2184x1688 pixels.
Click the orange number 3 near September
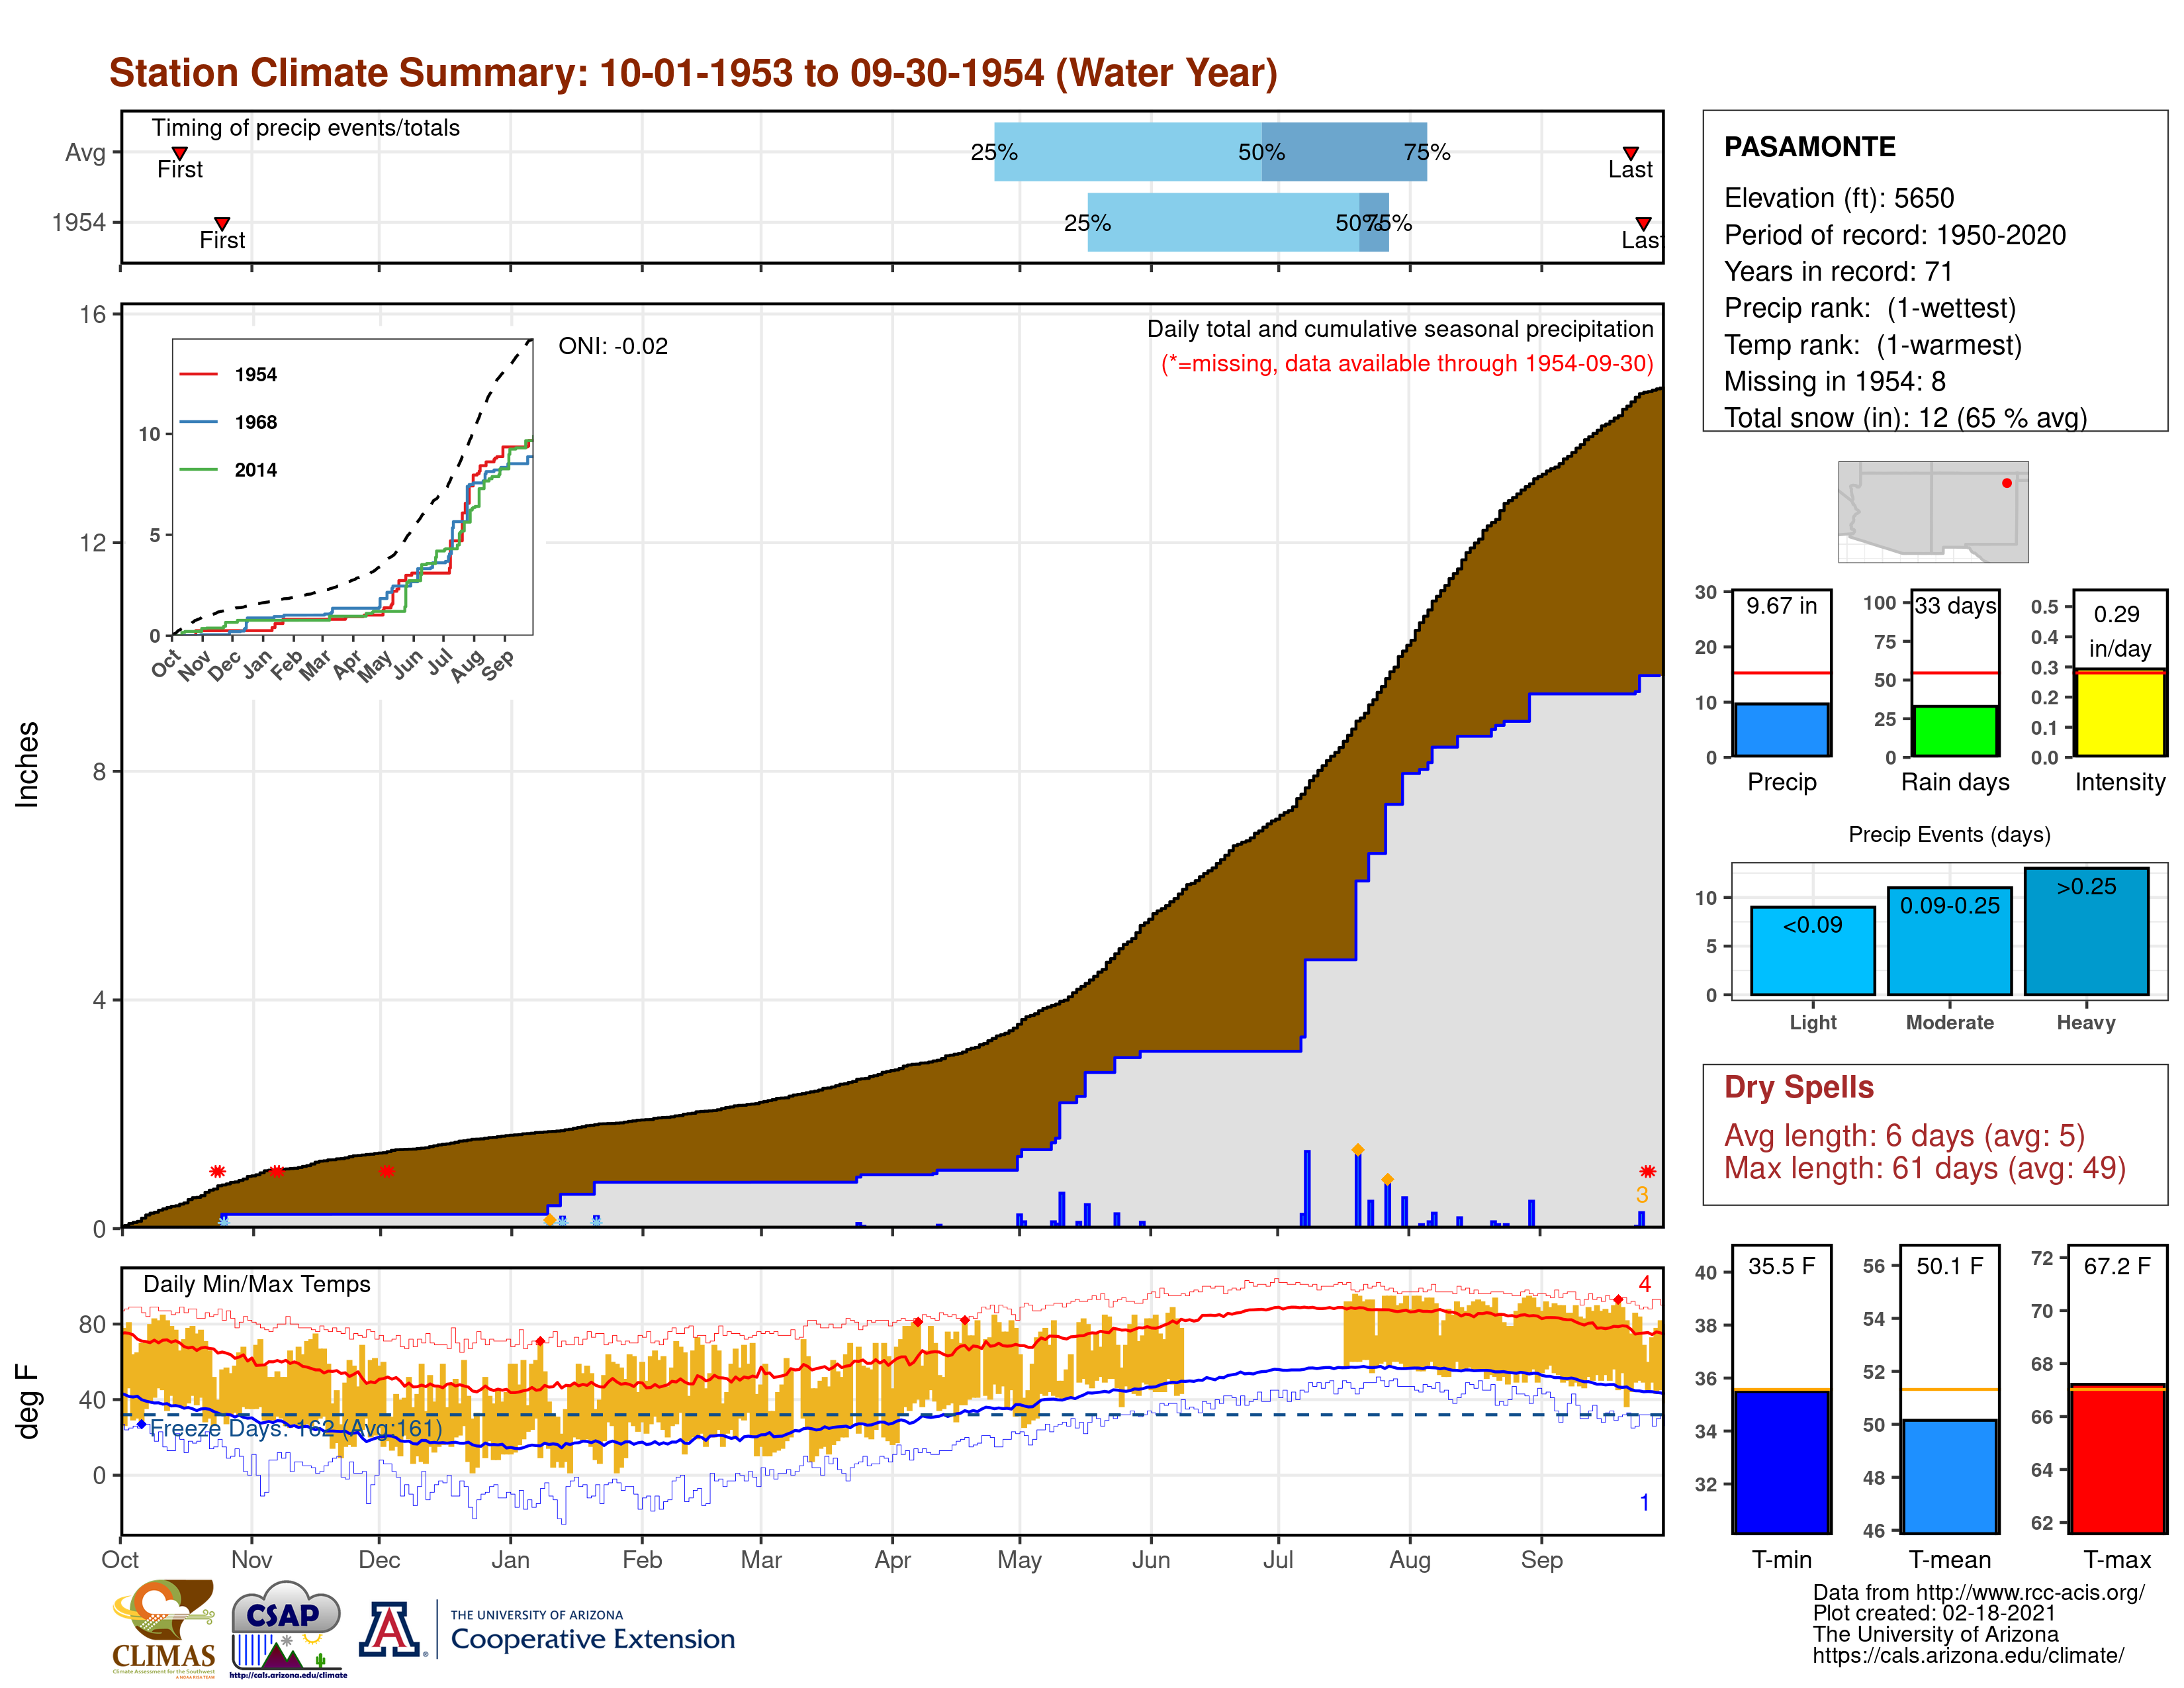click(1641, 1195)
